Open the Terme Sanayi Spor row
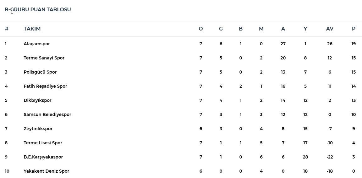 (x=181, y=58)
